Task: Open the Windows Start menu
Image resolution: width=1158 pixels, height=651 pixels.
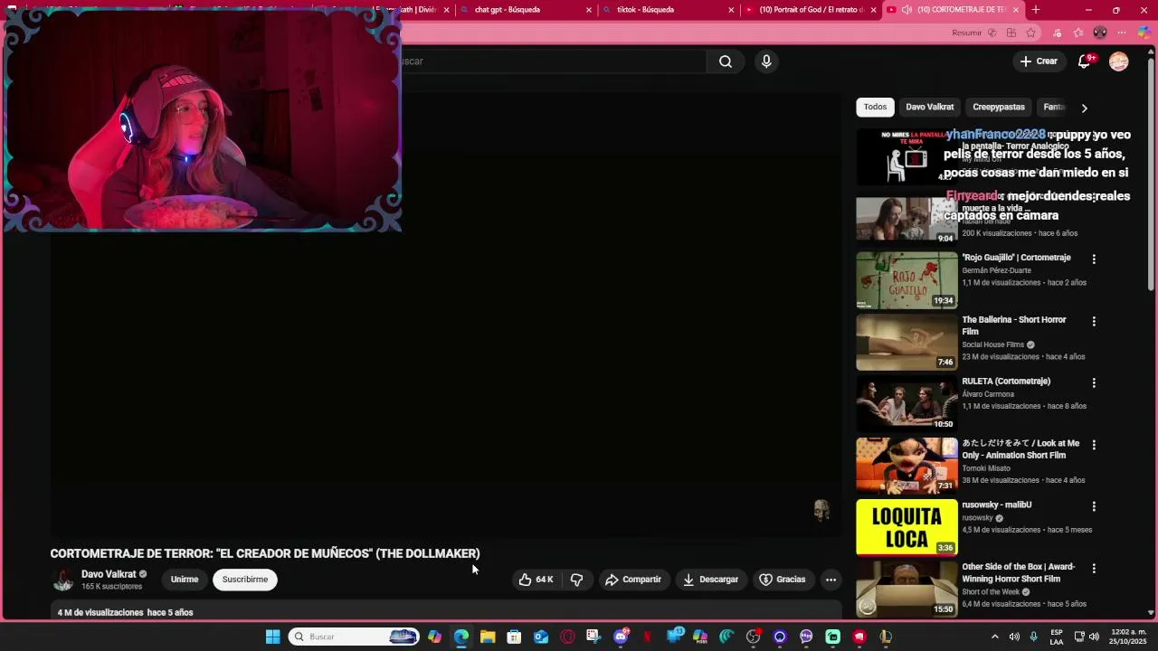Action: (x=272, y=637)
